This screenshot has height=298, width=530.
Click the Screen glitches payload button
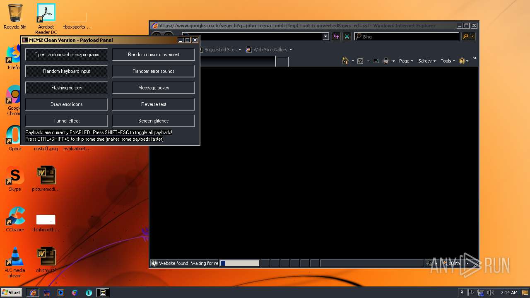click(154, 121)
